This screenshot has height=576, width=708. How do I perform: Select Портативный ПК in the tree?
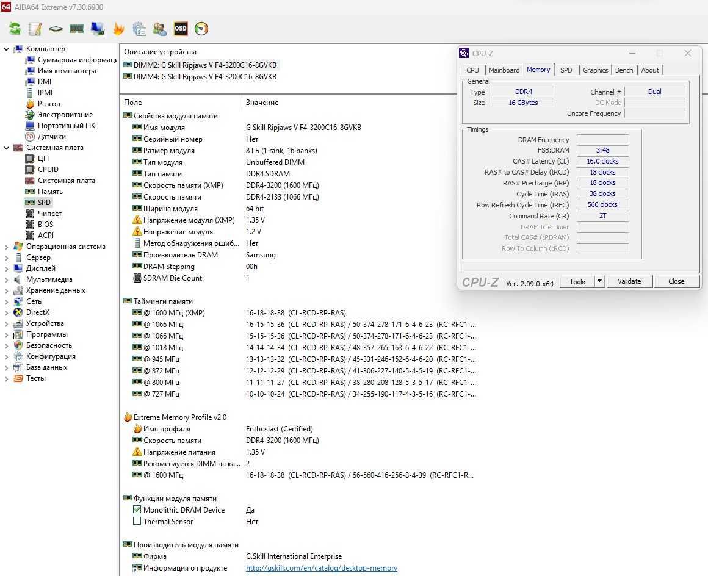click(x=67, y=126)
